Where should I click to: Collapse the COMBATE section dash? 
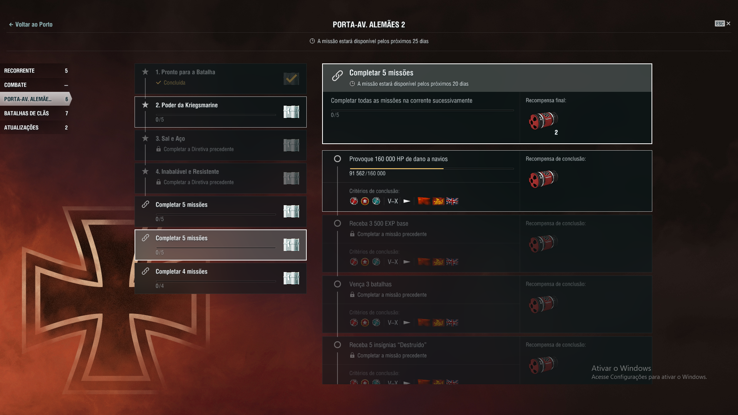(x=66, y=85)
